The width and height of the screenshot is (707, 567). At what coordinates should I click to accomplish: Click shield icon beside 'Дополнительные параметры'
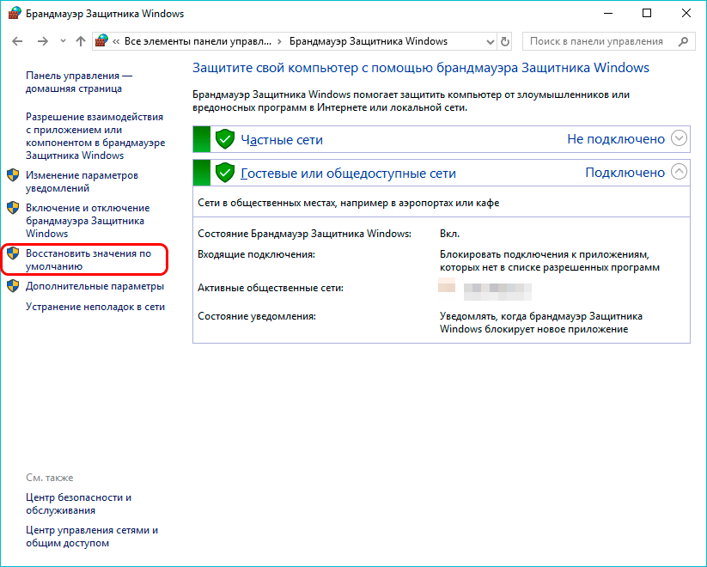click(13, 286)
